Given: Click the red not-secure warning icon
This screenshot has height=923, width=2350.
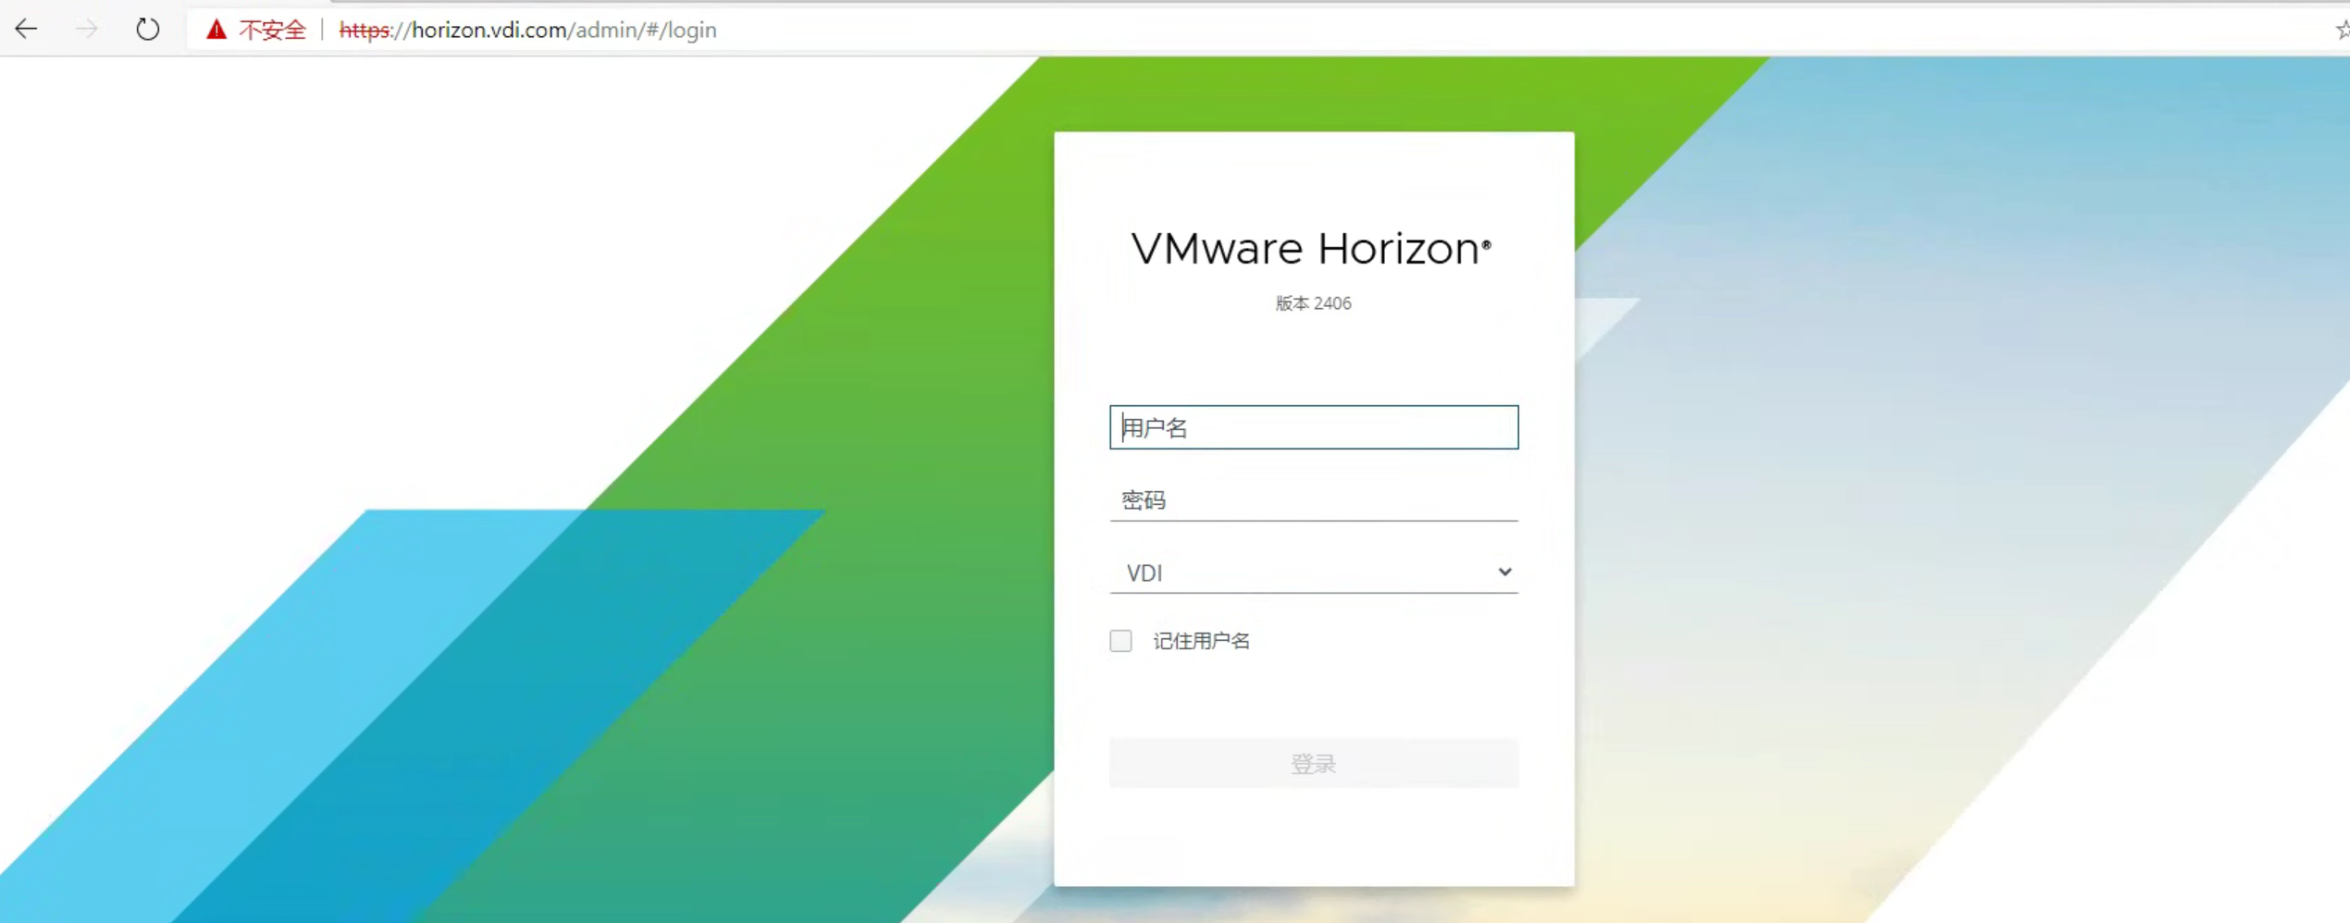Looking at the screenshot, I should [216, 30].
